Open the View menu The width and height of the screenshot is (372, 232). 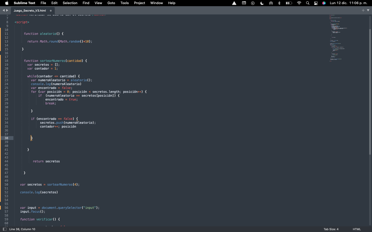98,3
